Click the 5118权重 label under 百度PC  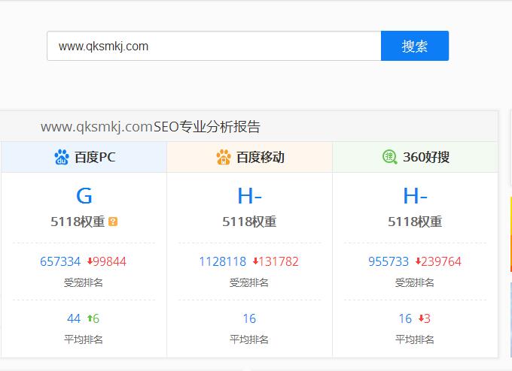pos(78,222)
